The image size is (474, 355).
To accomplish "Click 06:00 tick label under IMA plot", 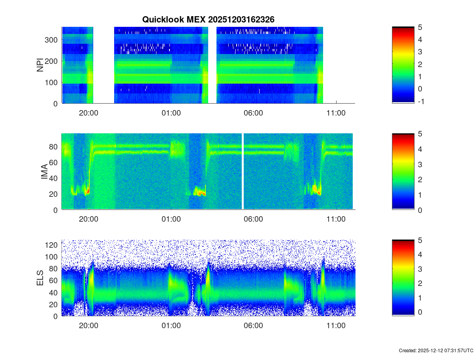I will [x=253, y=219].
